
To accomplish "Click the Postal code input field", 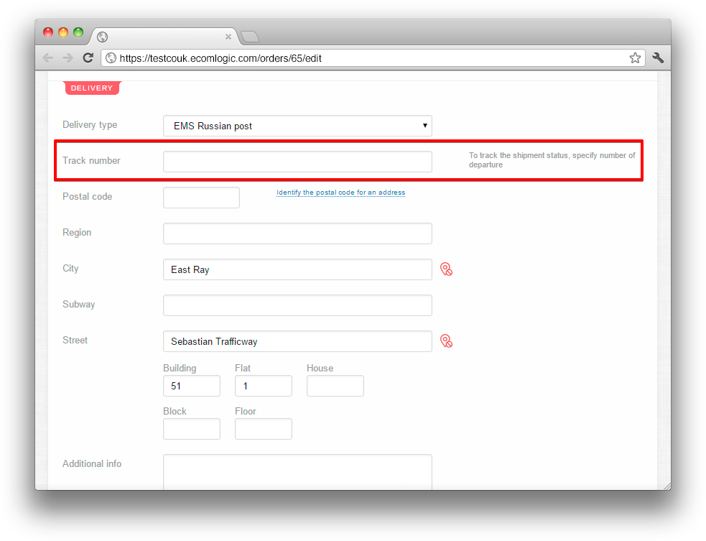I will [201, 198].
